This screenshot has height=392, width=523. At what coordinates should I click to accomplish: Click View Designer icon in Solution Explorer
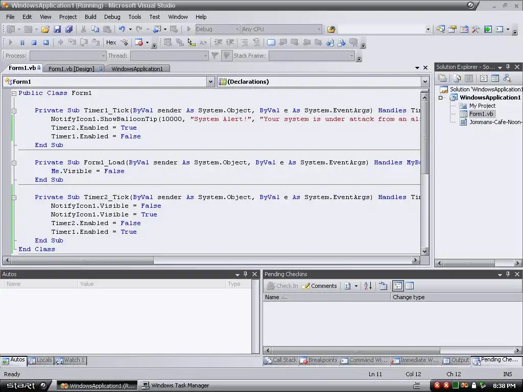(x=495, y=78)
